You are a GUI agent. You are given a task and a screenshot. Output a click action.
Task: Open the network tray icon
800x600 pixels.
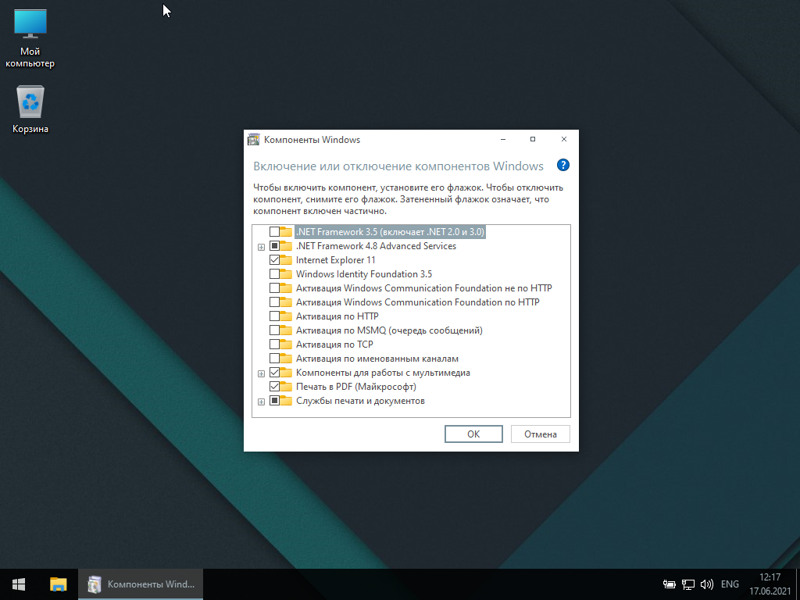coord(688,584)
